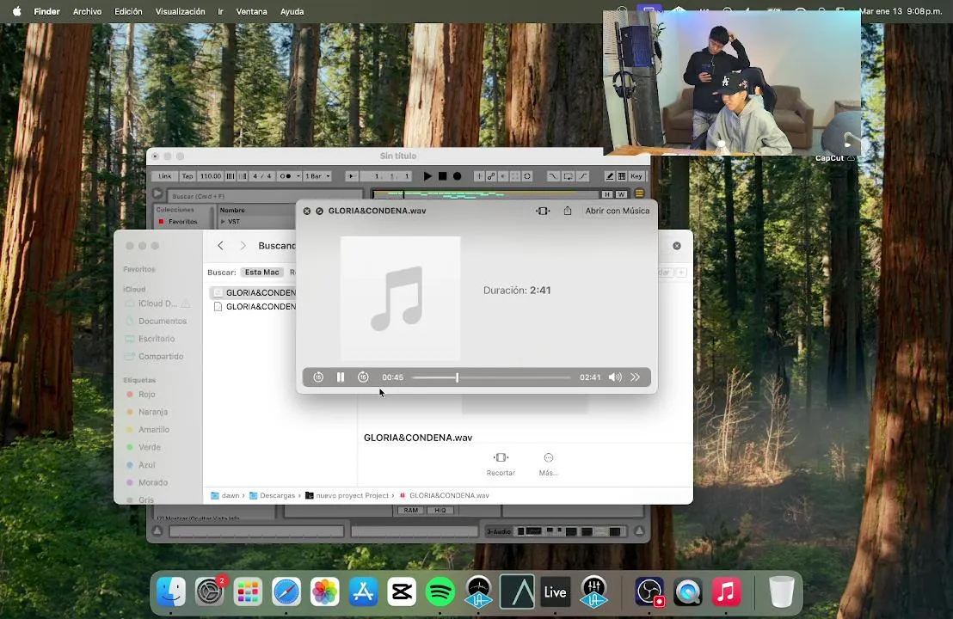Open the 1 Bar quantization dropdown

(x=317, y=176)
